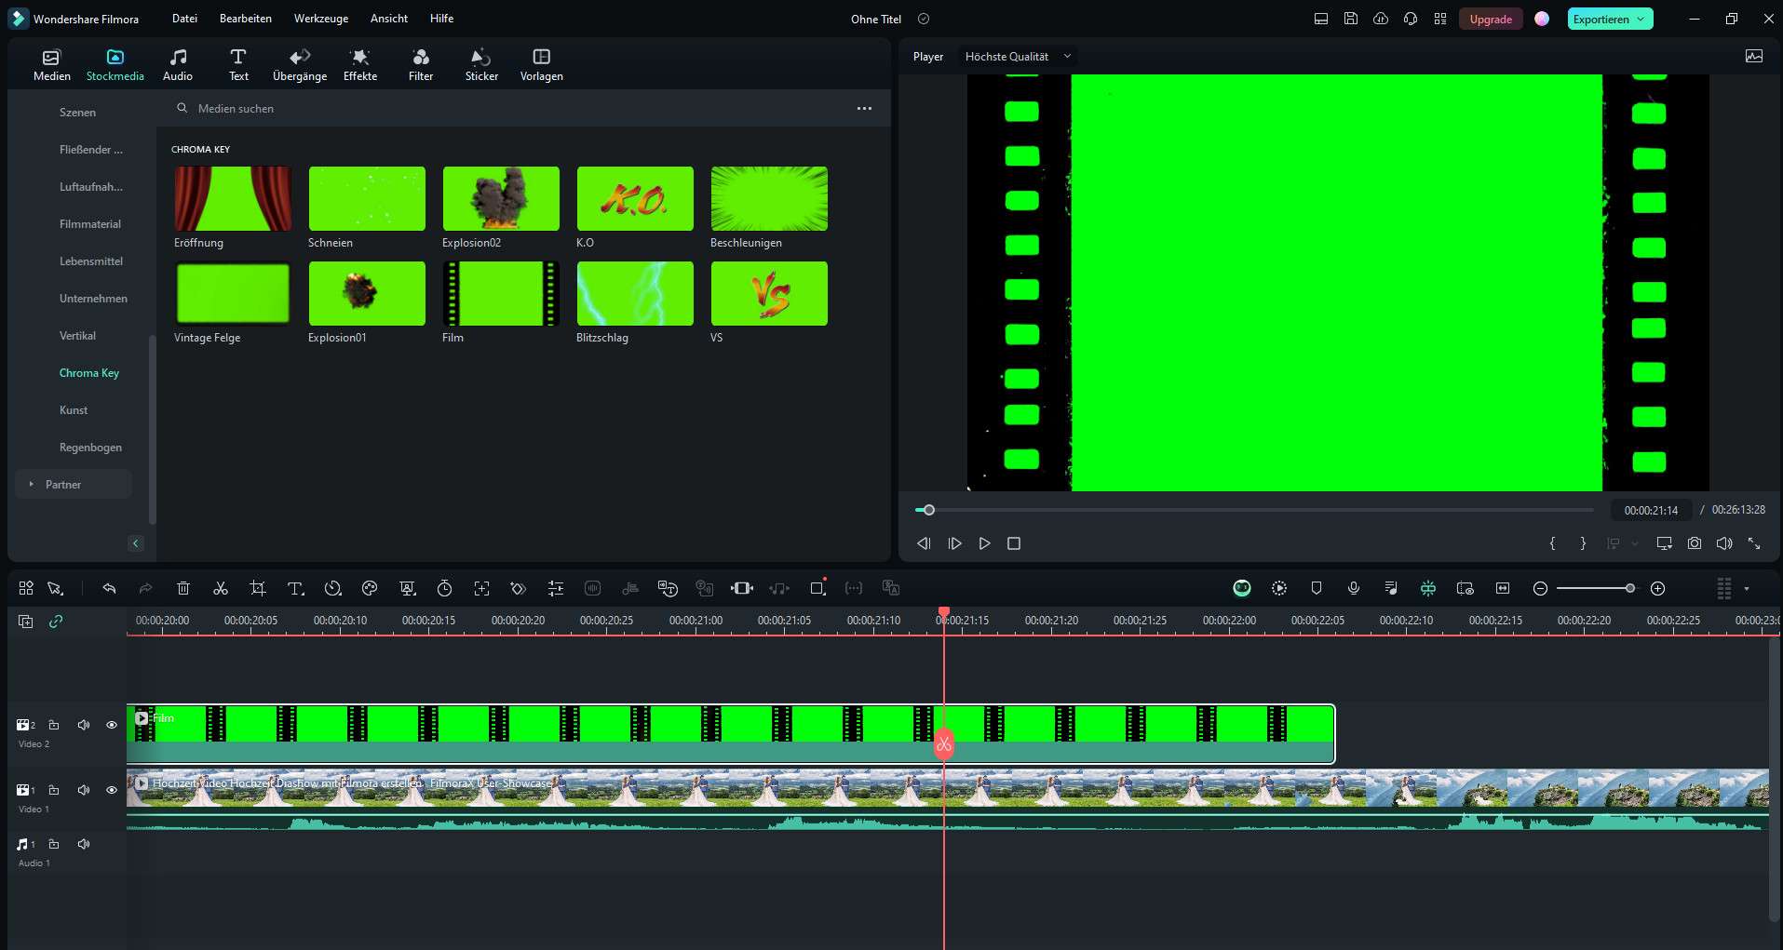Click the snapshot camera icon

click(1695, 543)
